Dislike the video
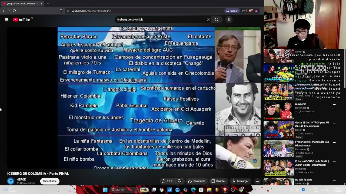Viewport: 346px width, 194px height. click(x=179, y=181)
